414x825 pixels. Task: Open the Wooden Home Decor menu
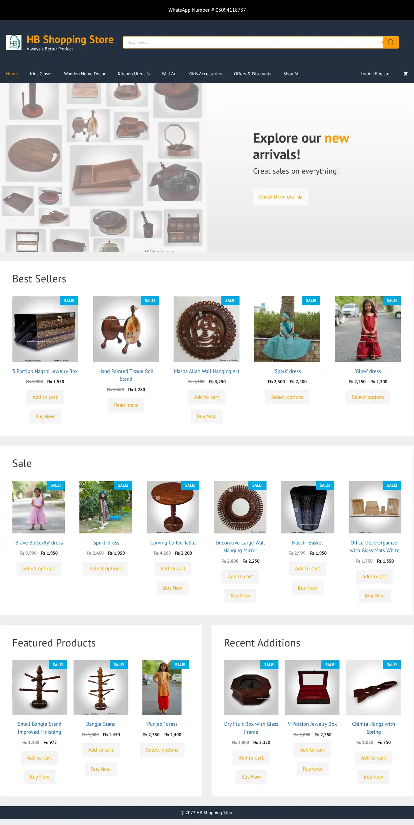tap(85, 74)
